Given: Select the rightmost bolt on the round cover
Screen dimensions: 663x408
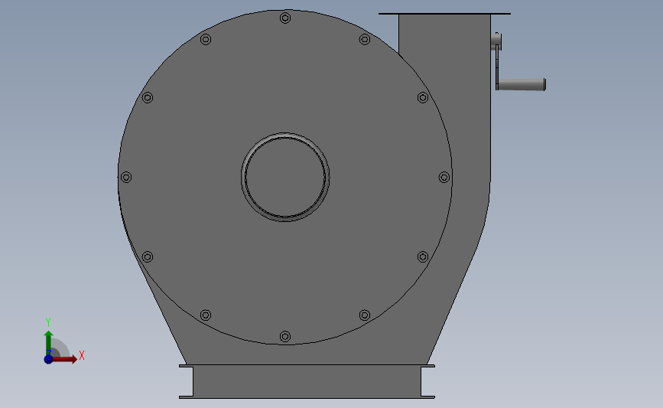Looking at the screenshot, I should 444,177.
